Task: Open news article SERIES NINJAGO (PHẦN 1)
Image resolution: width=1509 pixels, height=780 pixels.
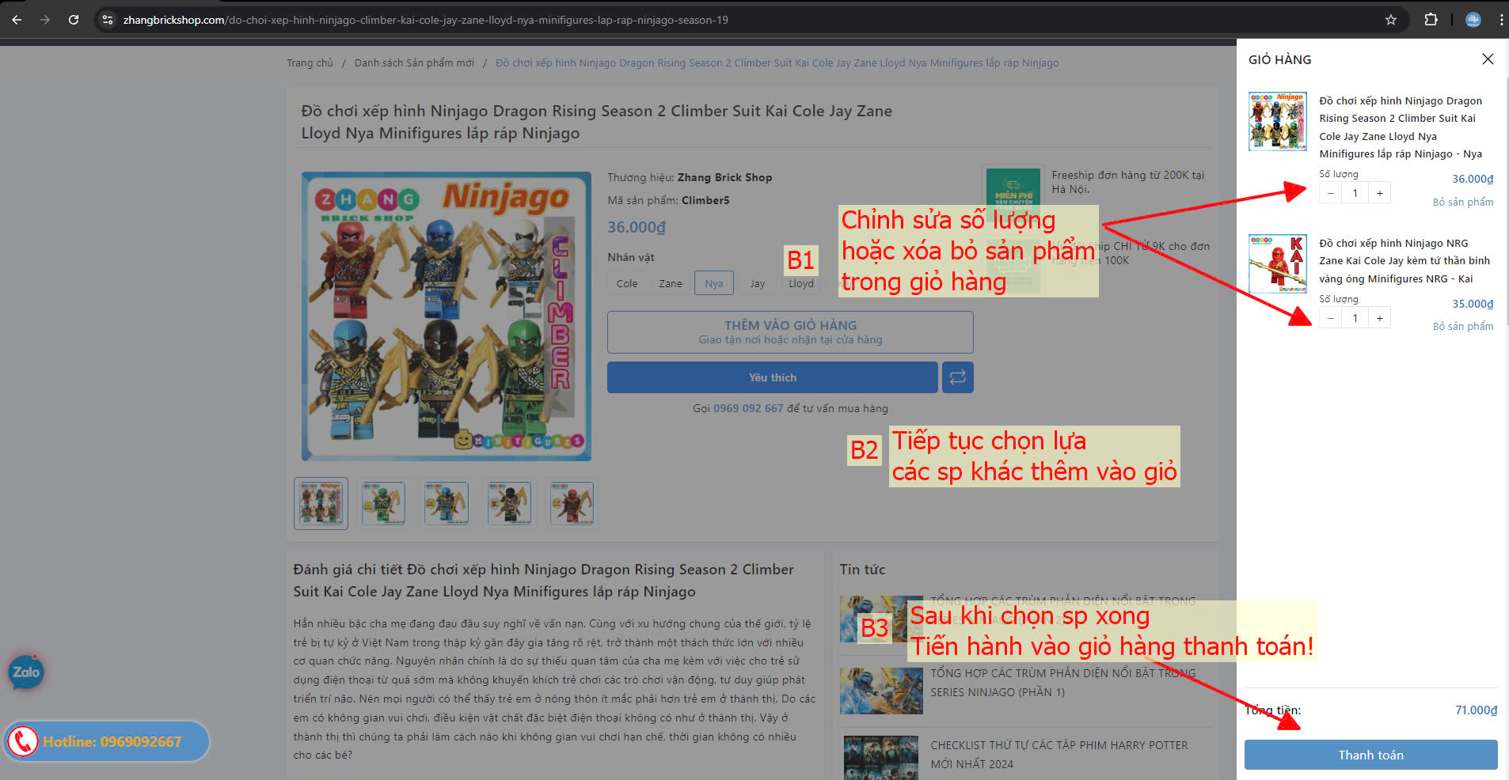Action: pos(1062,683)
